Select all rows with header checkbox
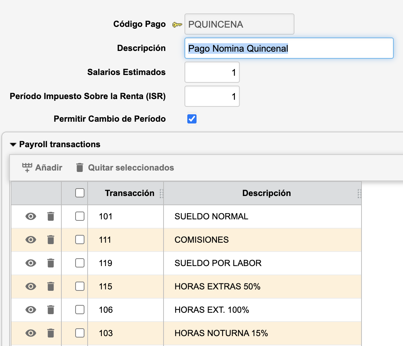Screen dimensions: 403x346 tap(80, 193)
